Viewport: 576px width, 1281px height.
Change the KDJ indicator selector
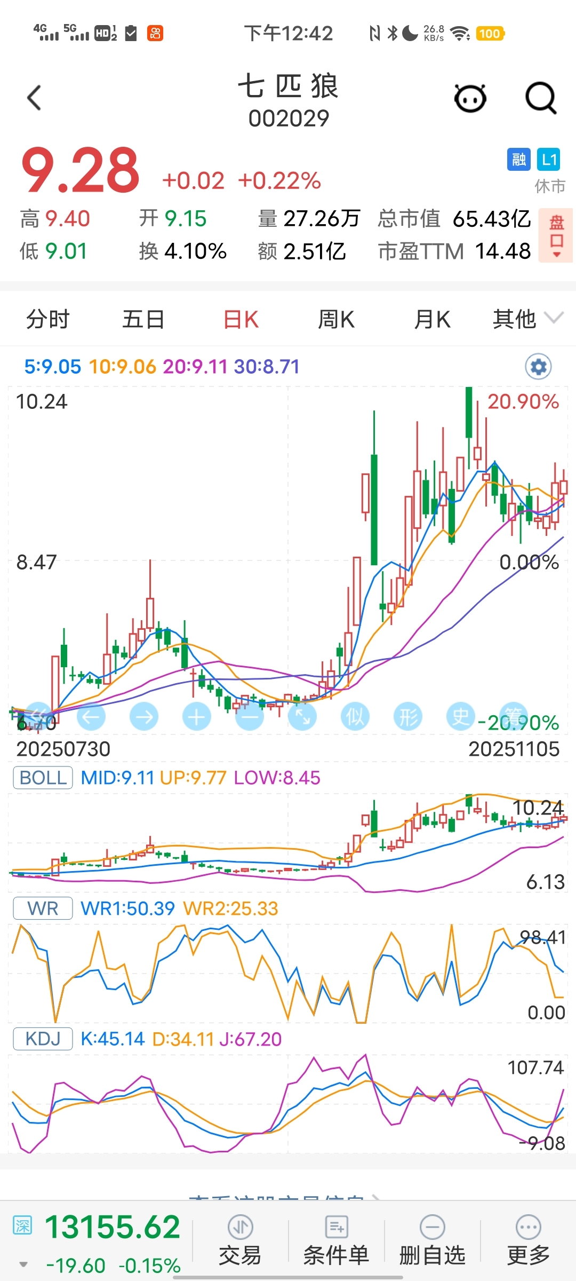(x=43, y=1039)
